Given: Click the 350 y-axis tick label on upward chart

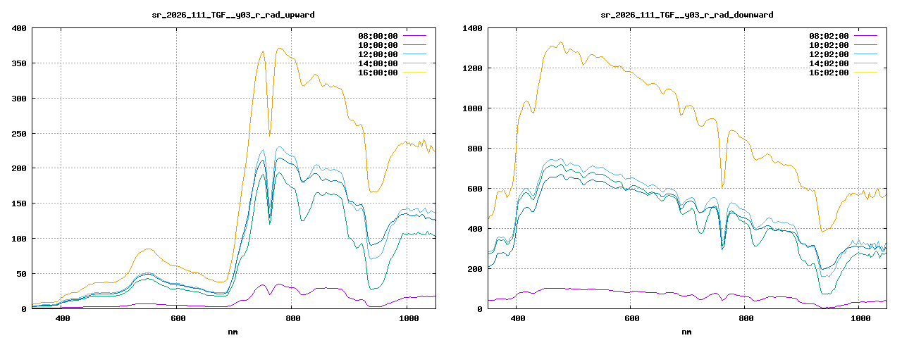Looking at the screenshot, I should click(18, 63).
